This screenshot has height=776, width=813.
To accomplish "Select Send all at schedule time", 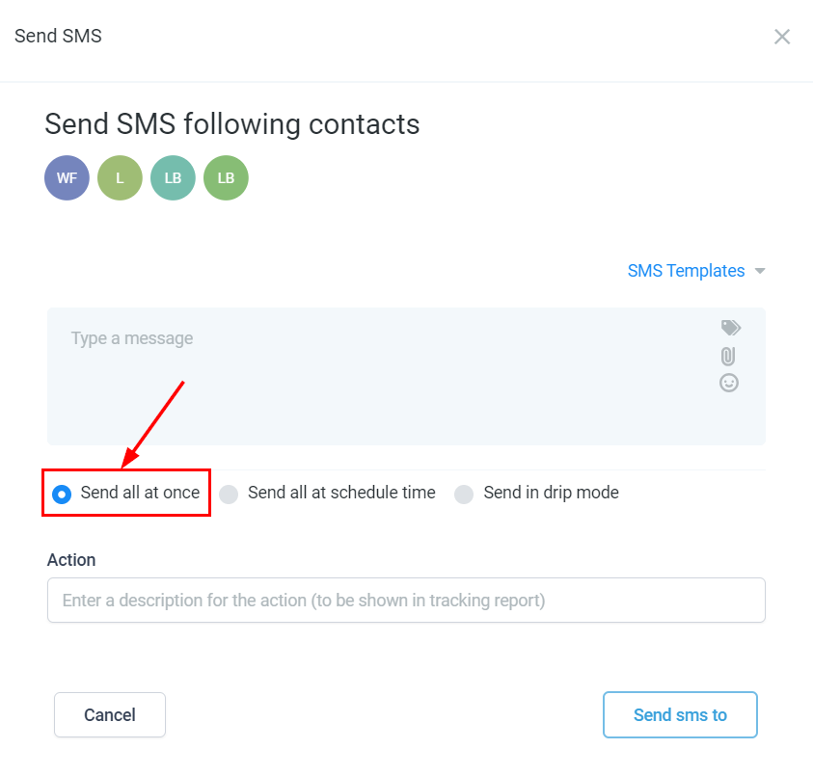I will tap(229, 494).
